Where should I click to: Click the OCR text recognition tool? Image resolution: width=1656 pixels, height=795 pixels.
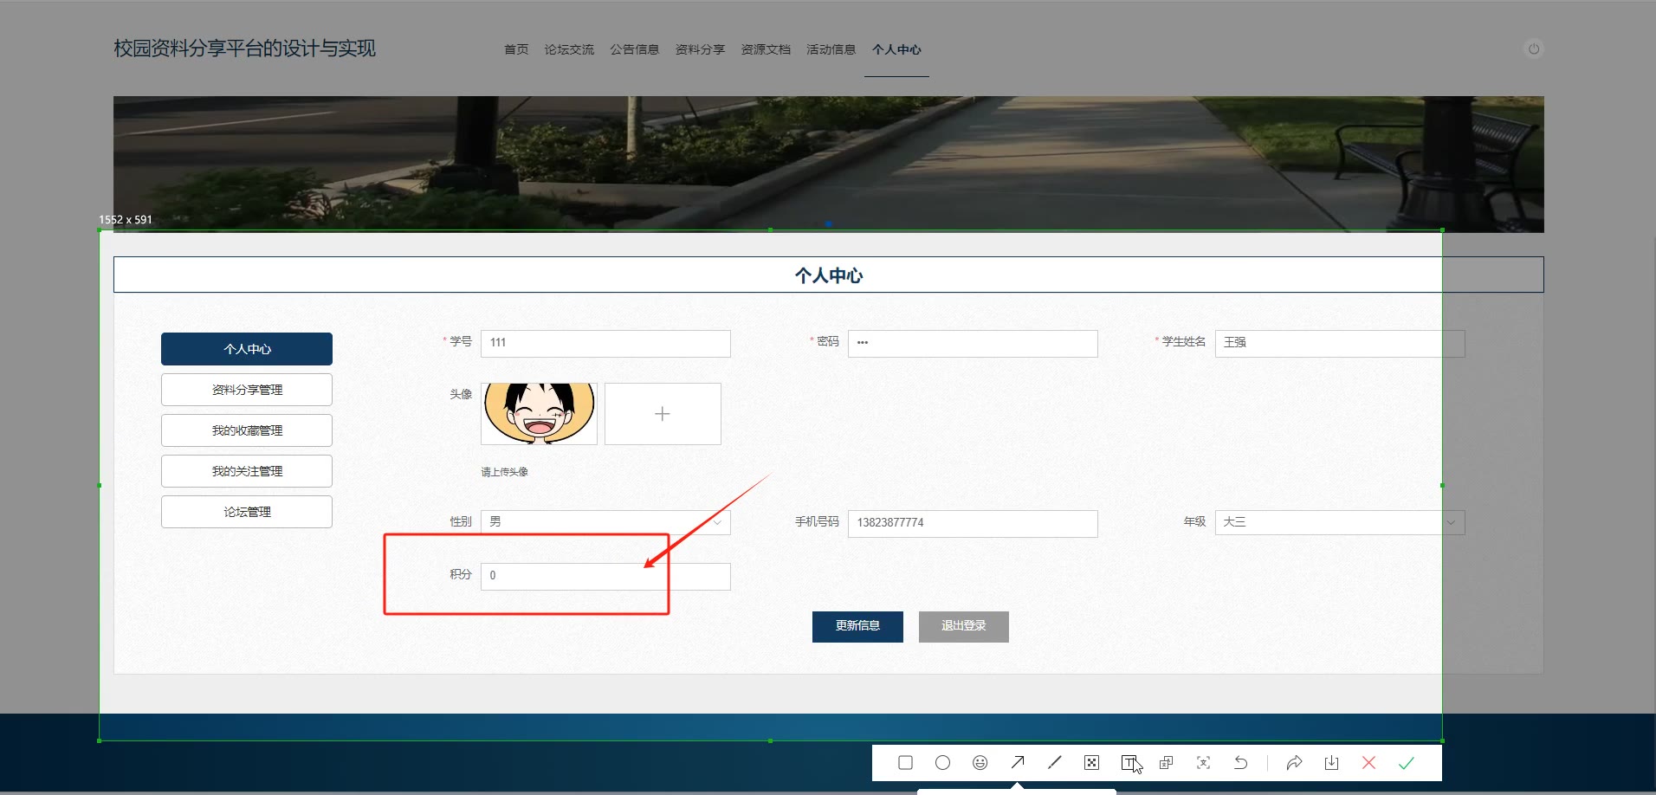[1203, 763]
